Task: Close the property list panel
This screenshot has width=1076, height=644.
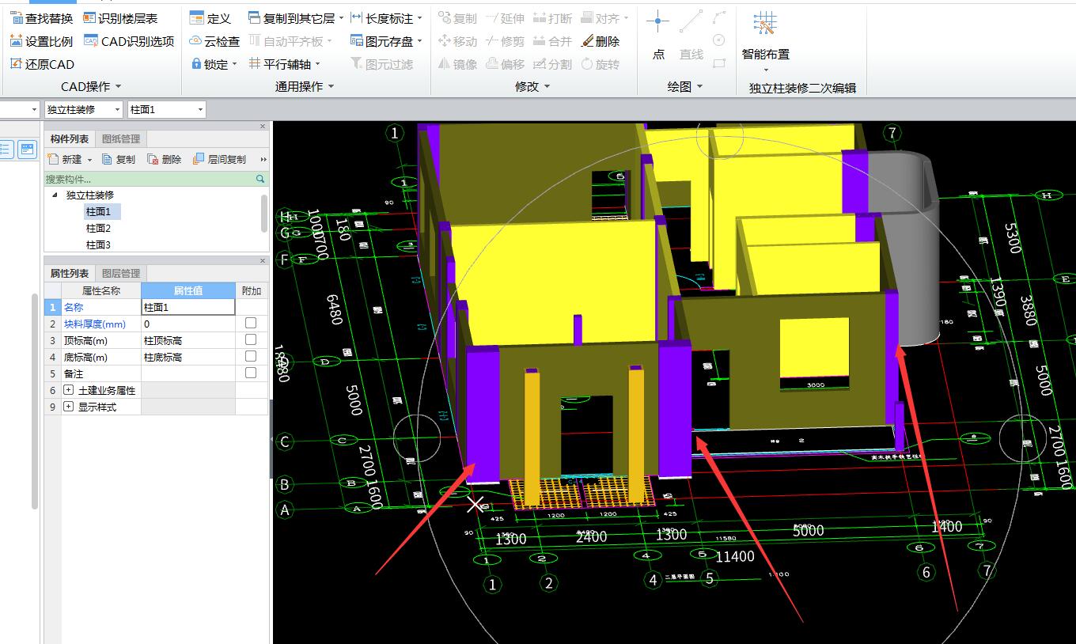Action: click(x=263, y=260)
